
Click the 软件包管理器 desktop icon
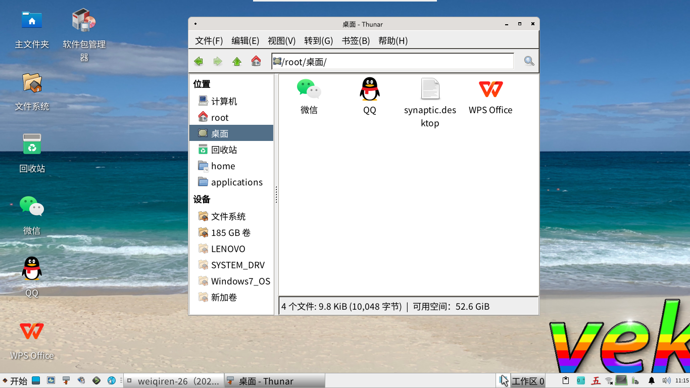84,35
